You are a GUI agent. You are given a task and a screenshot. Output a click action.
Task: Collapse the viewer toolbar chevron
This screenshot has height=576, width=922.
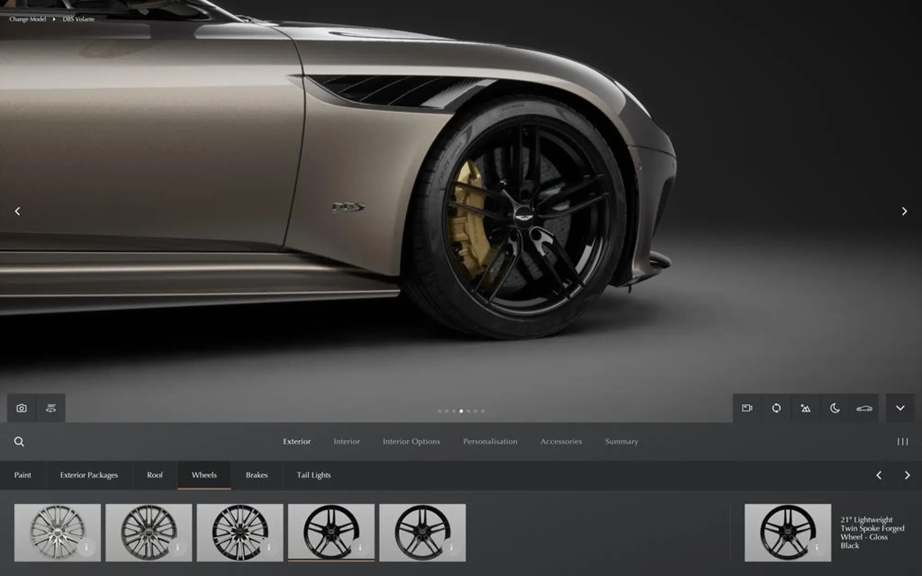(x=900, y=408)
